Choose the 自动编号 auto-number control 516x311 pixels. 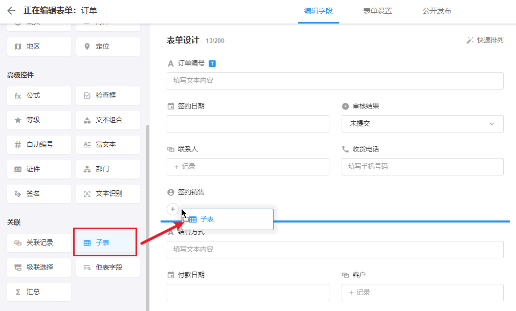[39, 145]
